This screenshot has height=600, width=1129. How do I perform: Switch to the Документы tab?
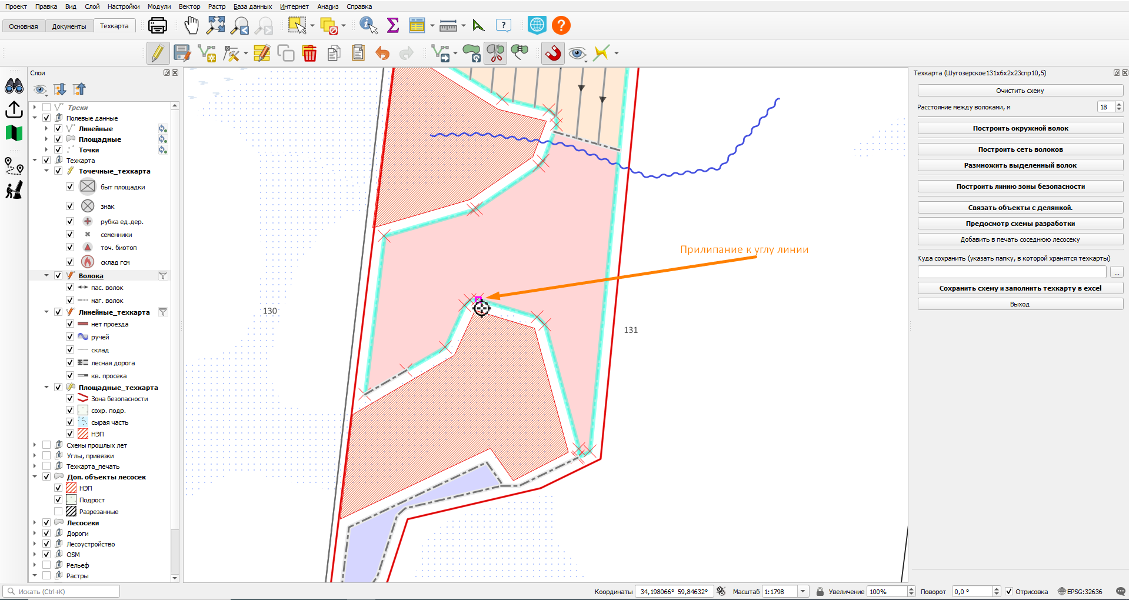click(69, 26)
